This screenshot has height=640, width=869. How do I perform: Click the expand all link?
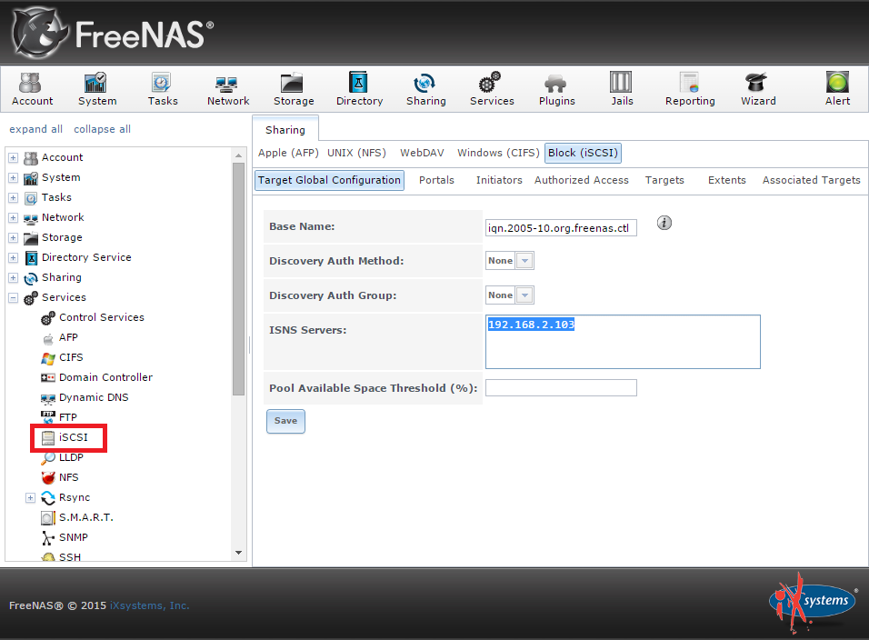tap(36, 129)
